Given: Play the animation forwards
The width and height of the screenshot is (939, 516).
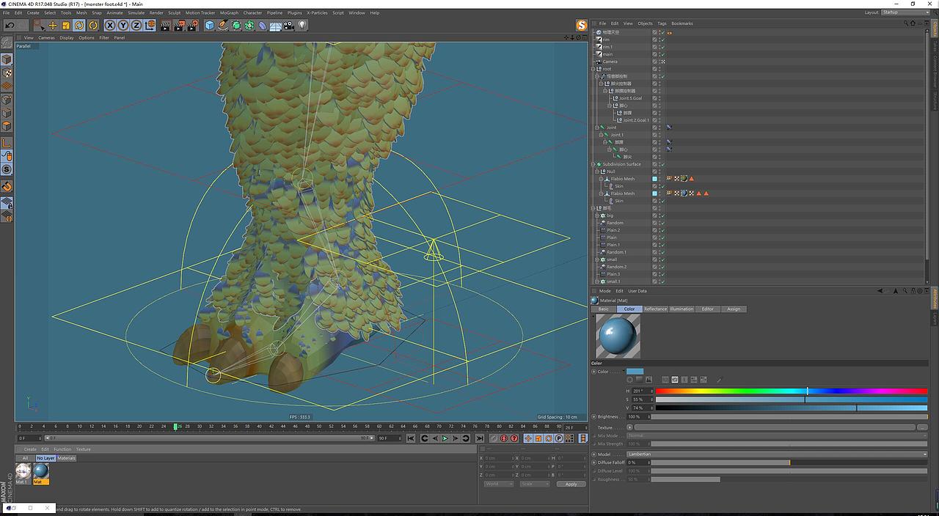Looking at the screenshot, I should pos(445,438).
